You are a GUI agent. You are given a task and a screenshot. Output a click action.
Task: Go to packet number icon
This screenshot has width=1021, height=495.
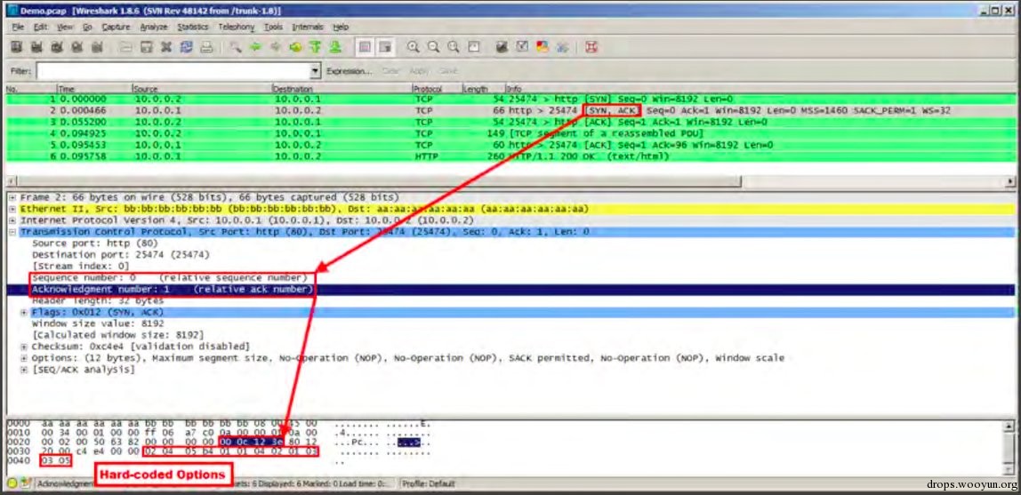(295, 47)
